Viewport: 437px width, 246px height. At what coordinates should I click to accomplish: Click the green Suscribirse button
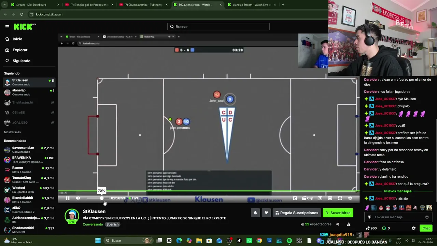(x=338, y=213)
